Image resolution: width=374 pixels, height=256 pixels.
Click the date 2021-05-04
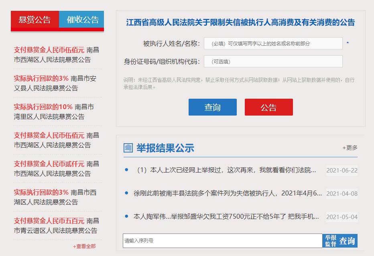point(342,217)
